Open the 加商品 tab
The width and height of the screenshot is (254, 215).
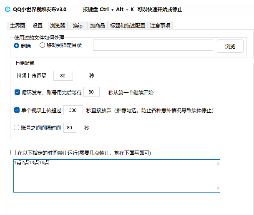[x=97, y=26]
